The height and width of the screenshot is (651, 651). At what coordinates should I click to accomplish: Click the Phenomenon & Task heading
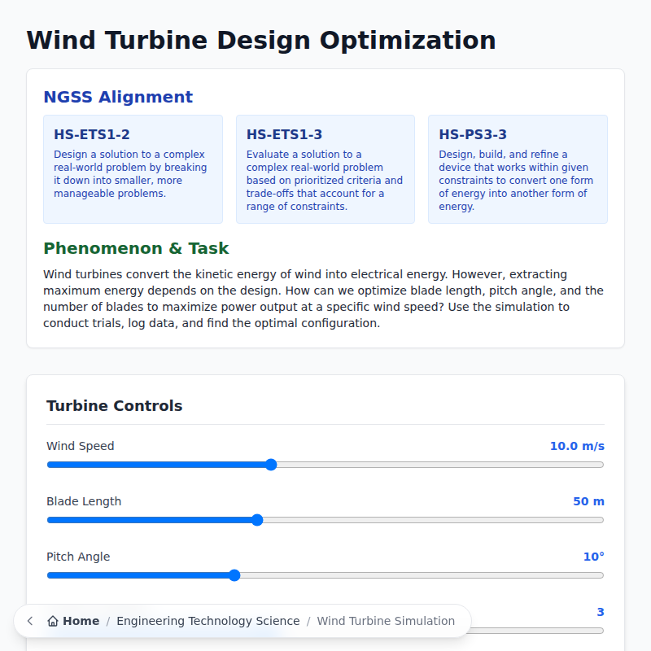(135, 248)
